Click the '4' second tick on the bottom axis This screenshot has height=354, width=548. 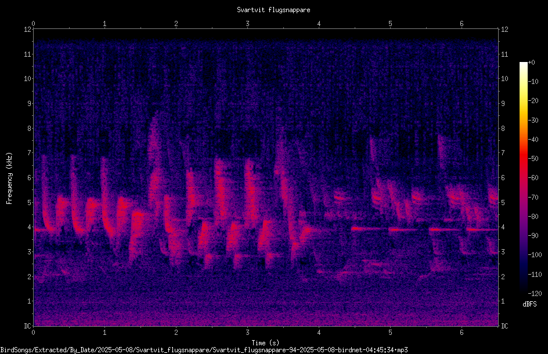tap(319, 333)
